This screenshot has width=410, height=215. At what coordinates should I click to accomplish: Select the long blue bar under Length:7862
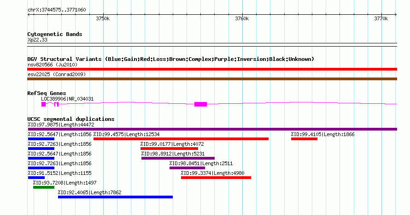coord(115,197)
